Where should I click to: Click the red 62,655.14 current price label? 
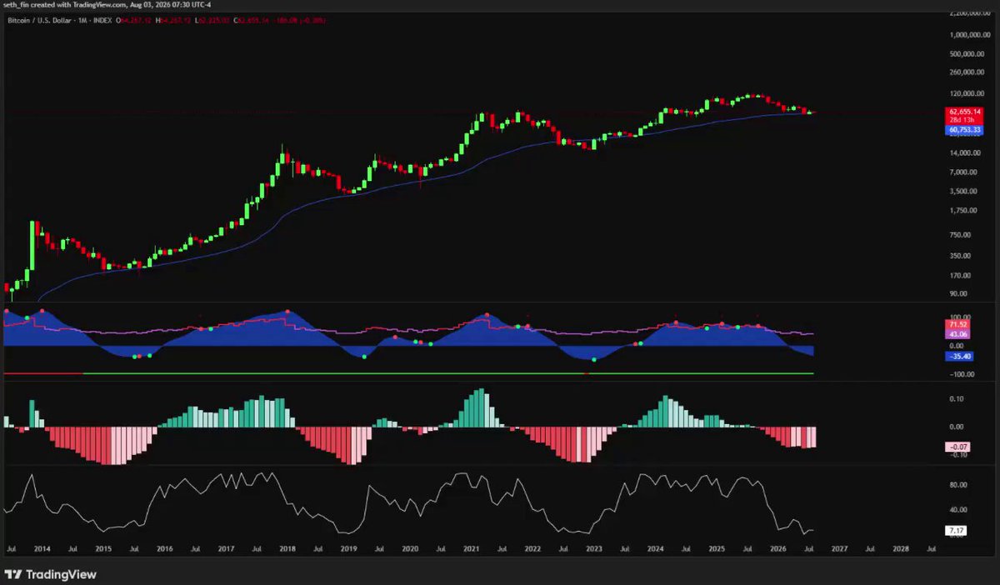point(964,111)
